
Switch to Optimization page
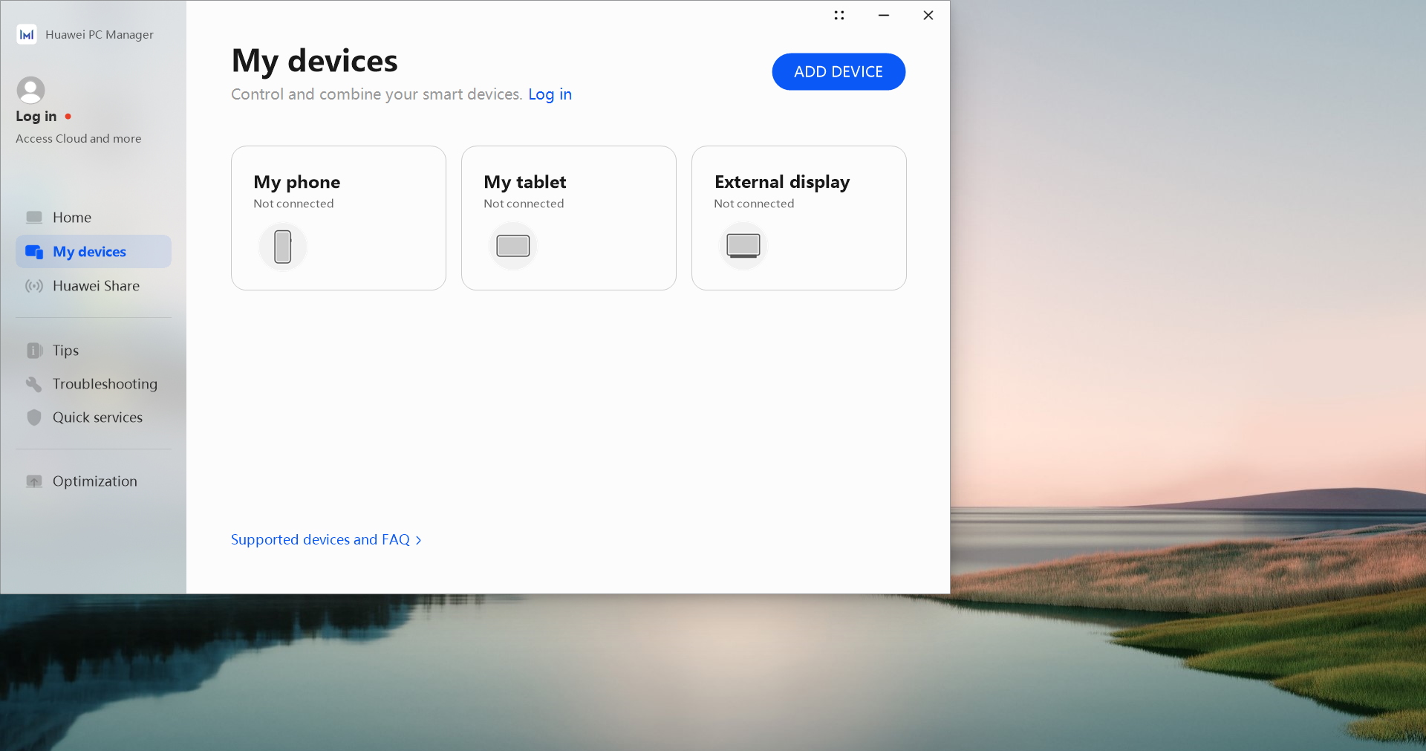point(94,481)
